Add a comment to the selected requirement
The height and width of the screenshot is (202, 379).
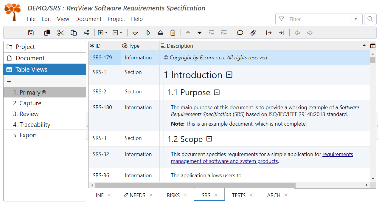click(240, 33)
